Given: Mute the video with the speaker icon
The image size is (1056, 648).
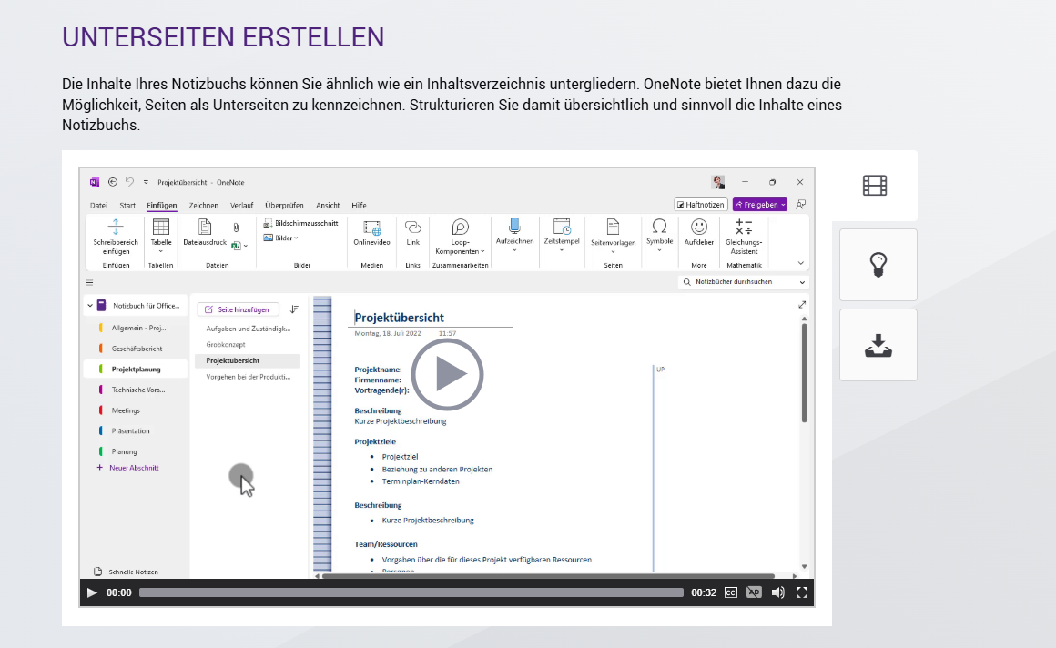Looking at the screenshot, I should click(777, 592).
